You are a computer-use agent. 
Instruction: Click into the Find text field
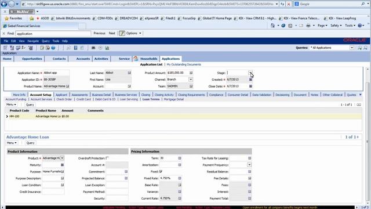coord(53,34)
